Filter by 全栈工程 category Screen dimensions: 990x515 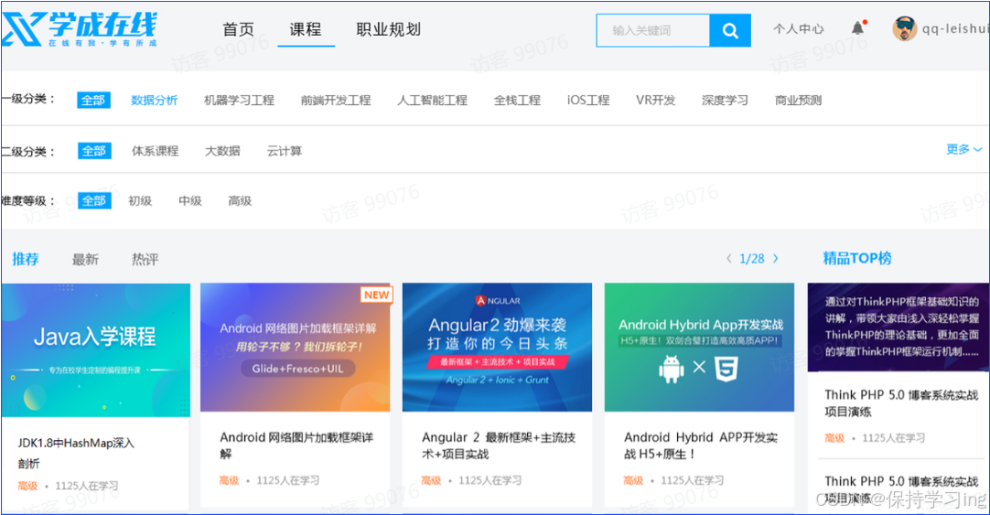coord(517,101)
